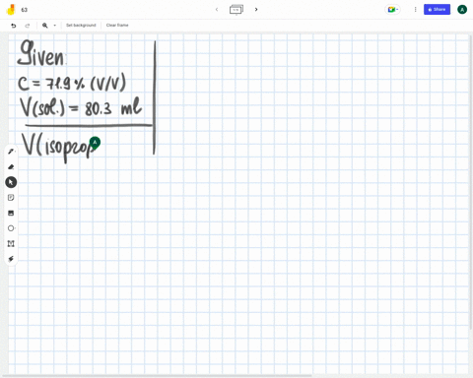473x378 pixels.
Task: Redo the last action
Action: coord(28,26)
